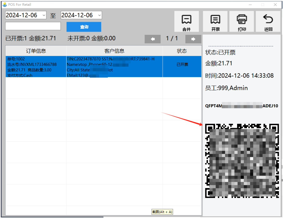
Task: Click the customer info cell with TIN:C20234787070
Action: coord(115,67)
